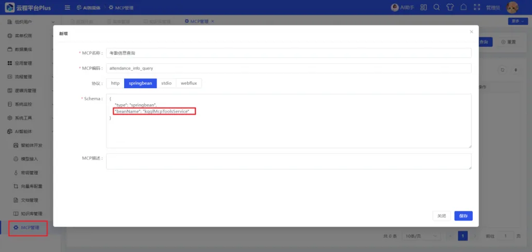Select the stdio protocol option

(x=166, y=83)
